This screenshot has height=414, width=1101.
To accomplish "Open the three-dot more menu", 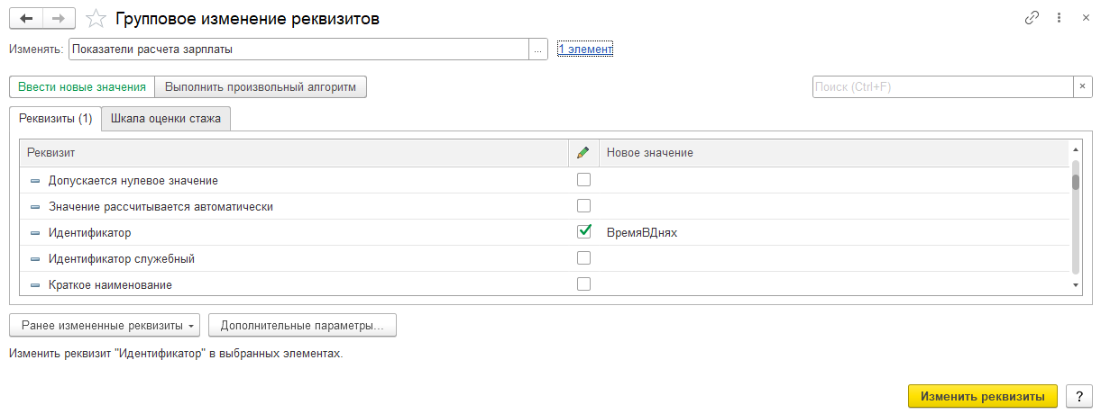I will tap(1060, 18).
